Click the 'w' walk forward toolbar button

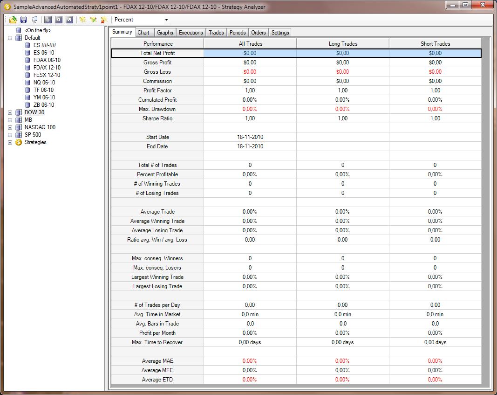click(x=69, y=20)
